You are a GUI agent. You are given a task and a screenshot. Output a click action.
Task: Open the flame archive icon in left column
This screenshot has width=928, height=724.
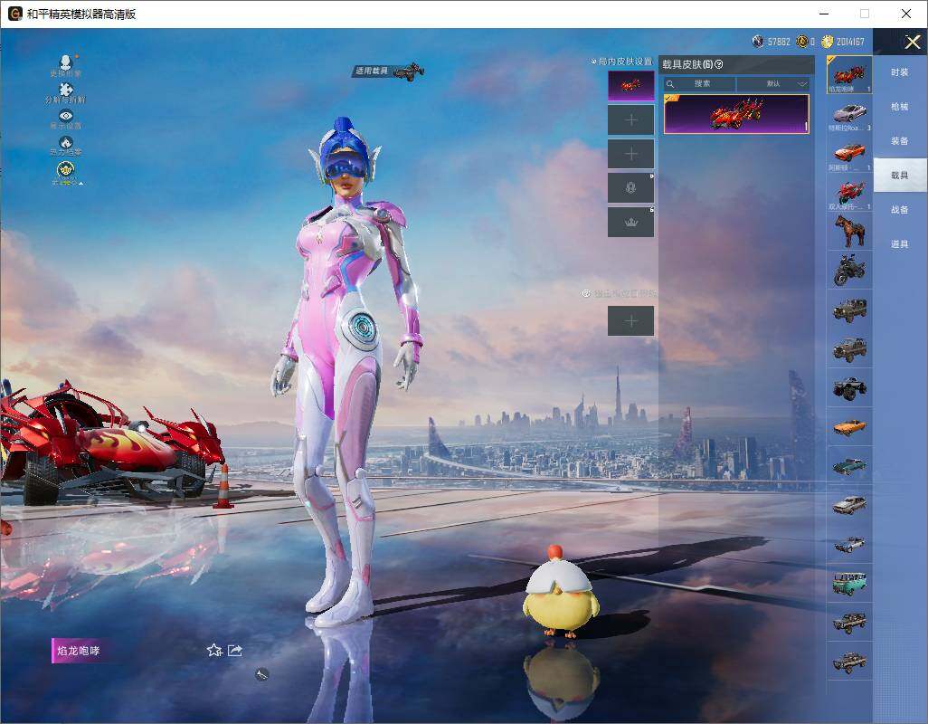click(x=66, y=142)
